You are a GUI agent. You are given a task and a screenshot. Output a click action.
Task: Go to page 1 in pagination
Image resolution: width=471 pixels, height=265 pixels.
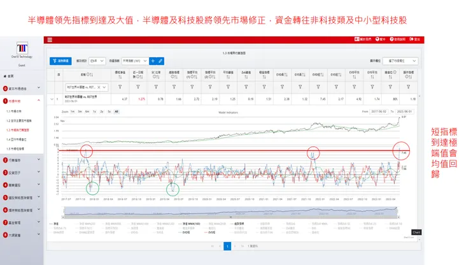[x=227, y=246]
